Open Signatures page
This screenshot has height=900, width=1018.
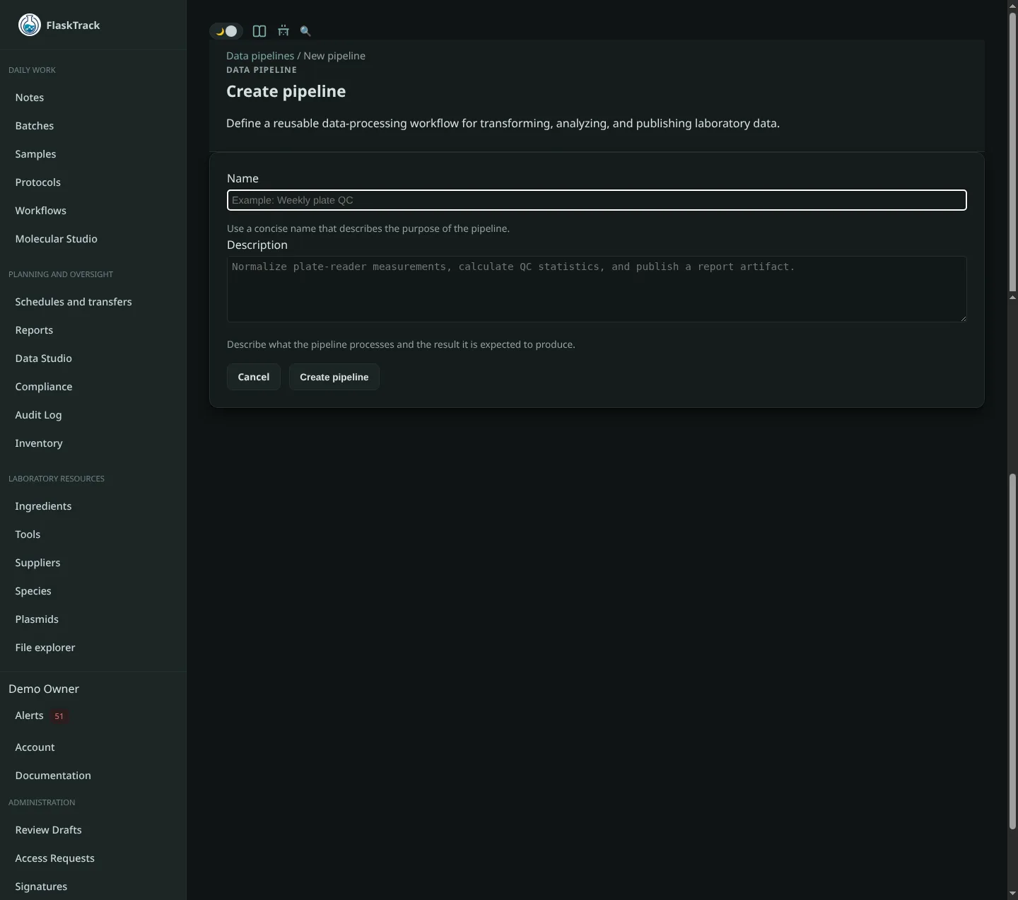pos(41,887)
